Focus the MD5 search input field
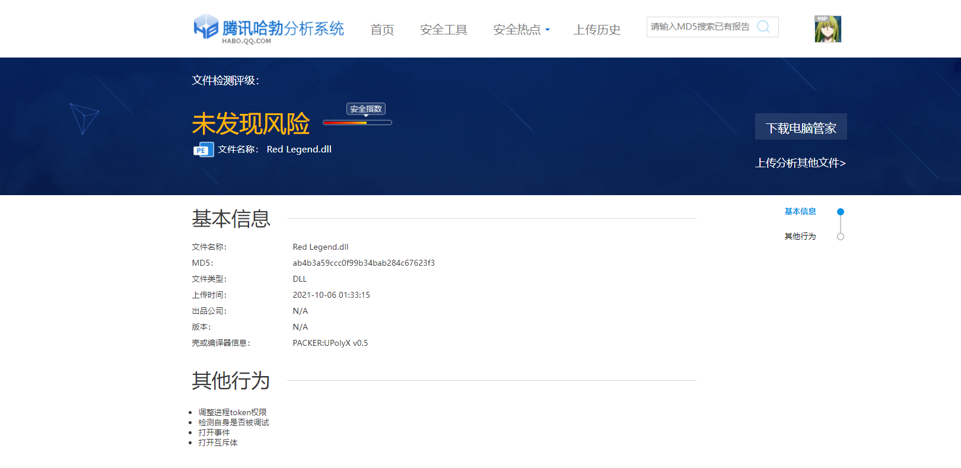This screenshot has width=961, height=468. click(x=700, y=27)
